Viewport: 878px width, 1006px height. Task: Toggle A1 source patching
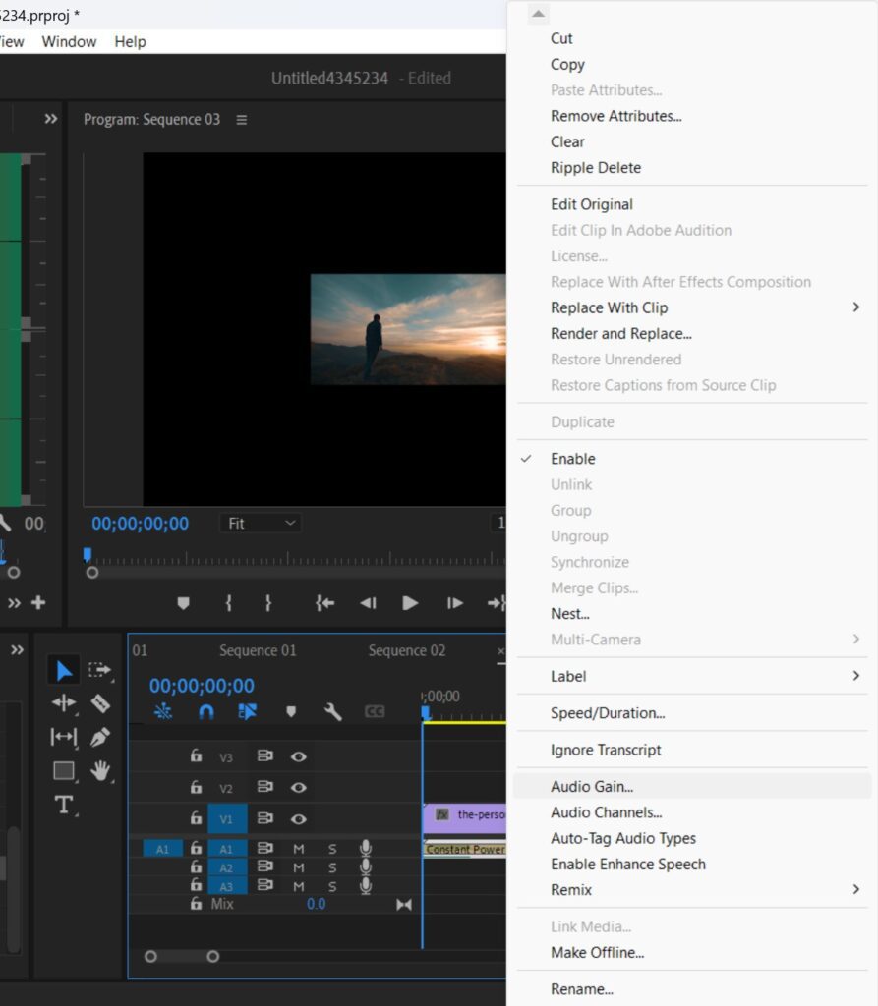click(162, 849)
